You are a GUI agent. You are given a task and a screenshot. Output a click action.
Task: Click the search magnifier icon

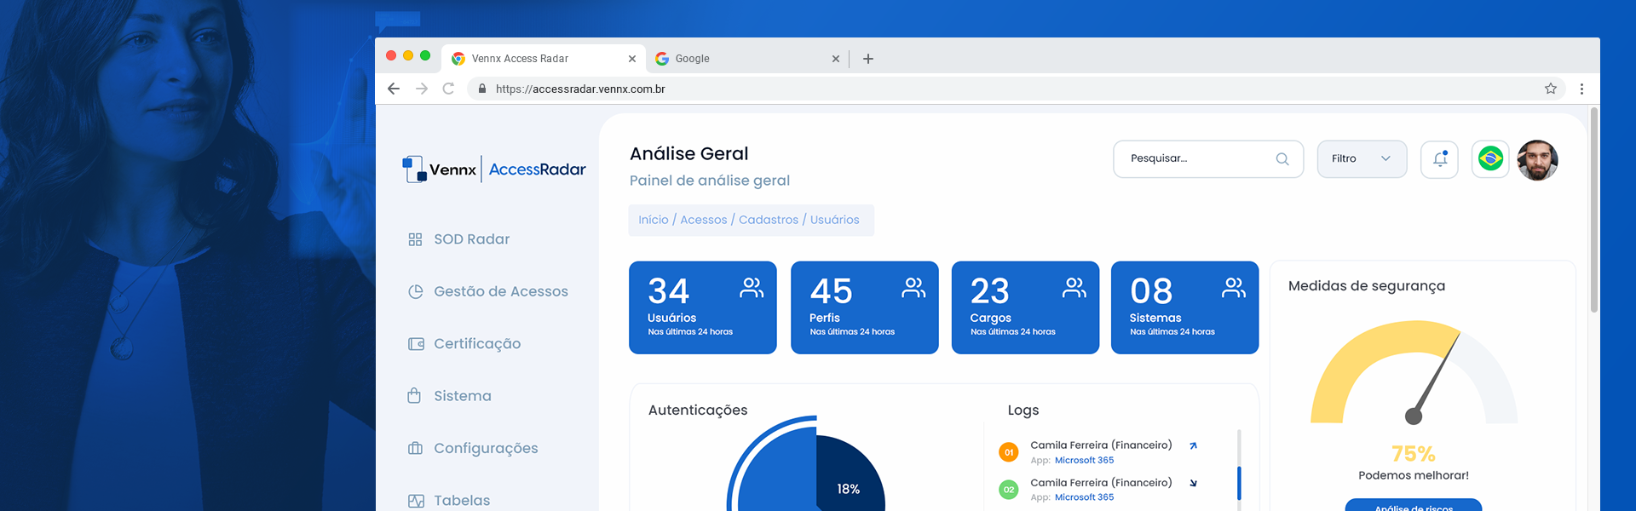click(x=1282, y=159)
